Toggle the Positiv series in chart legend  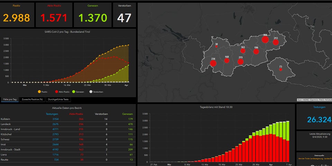click(x=43, y=92)
